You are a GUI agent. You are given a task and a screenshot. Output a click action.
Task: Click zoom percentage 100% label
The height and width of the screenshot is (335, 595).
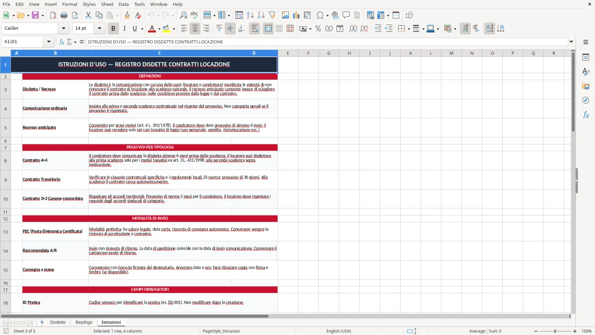(587, 331)
